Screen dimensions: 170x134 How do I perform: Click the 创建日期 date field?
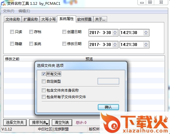tap(103, 33)
